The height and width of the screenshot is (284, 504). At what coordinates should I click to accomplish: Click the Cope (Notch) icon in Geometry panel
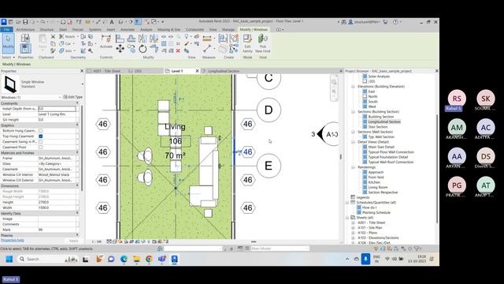point(67,37)
